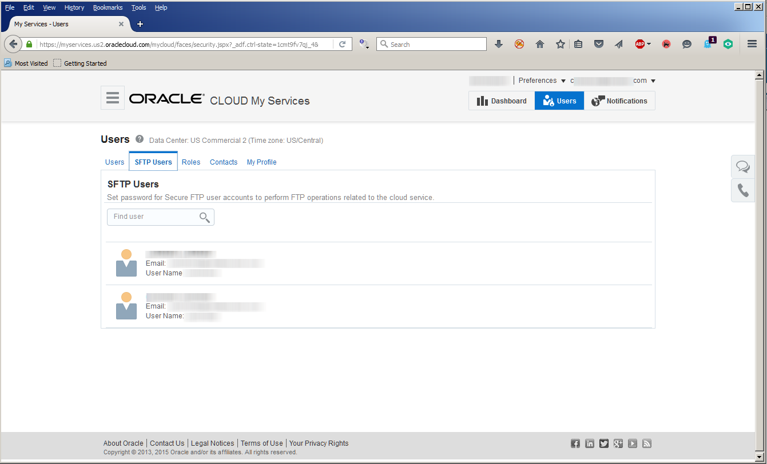
Task: Click the Ghostery ghost icon with badge
Action: (x=709, y=43)
